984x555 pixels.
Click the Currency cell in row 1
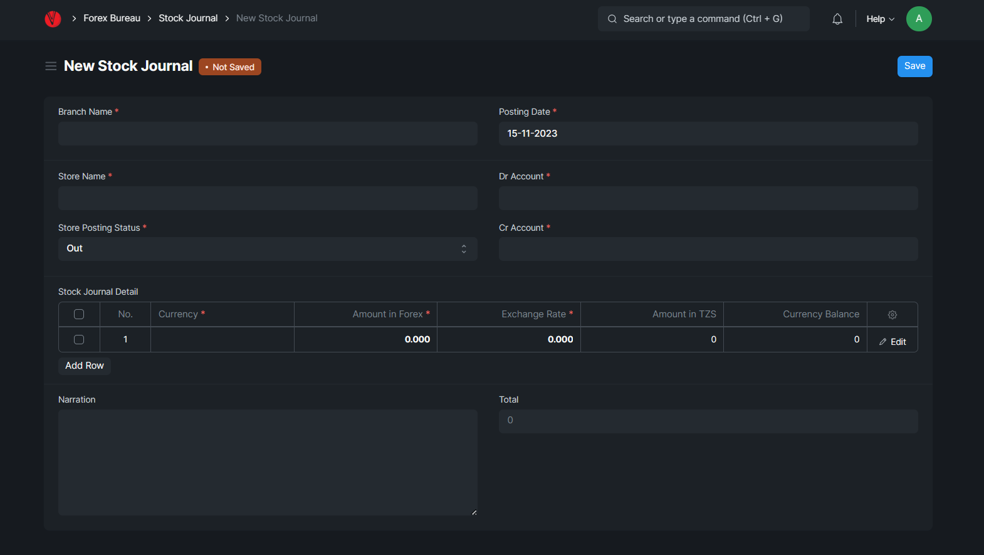[222, 339]
